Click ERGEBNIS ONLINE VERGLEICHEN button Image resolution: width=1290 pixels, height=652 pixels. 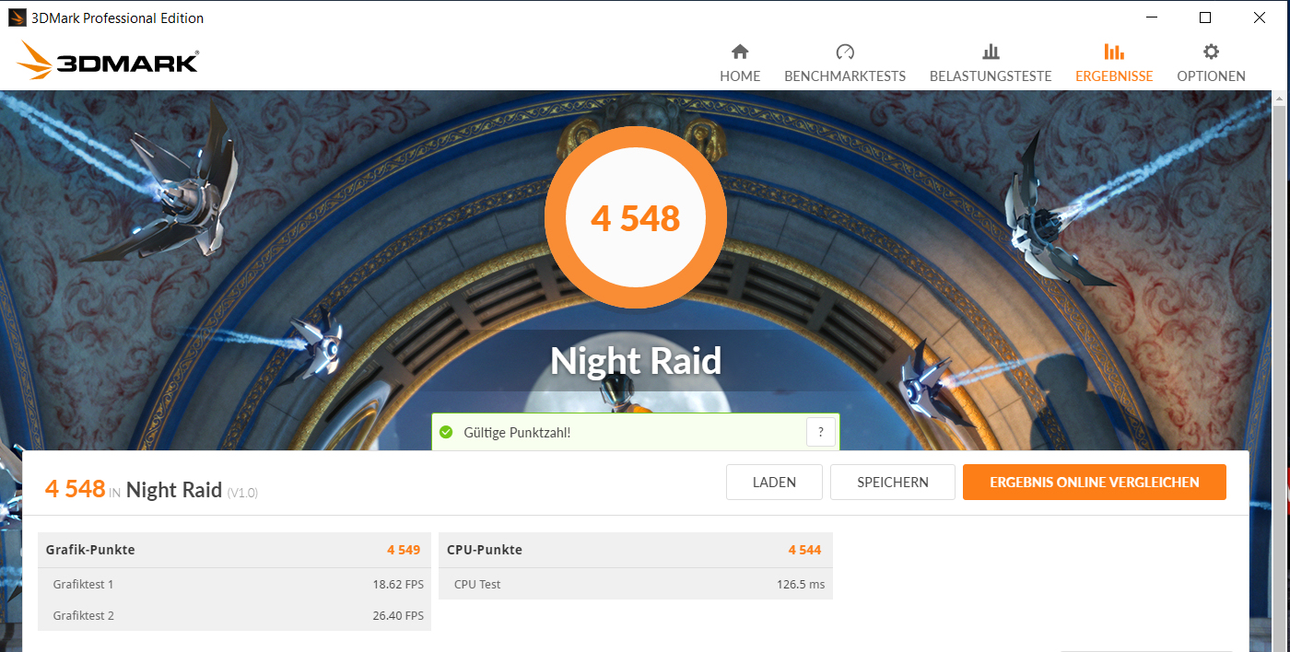[1095, 482]
